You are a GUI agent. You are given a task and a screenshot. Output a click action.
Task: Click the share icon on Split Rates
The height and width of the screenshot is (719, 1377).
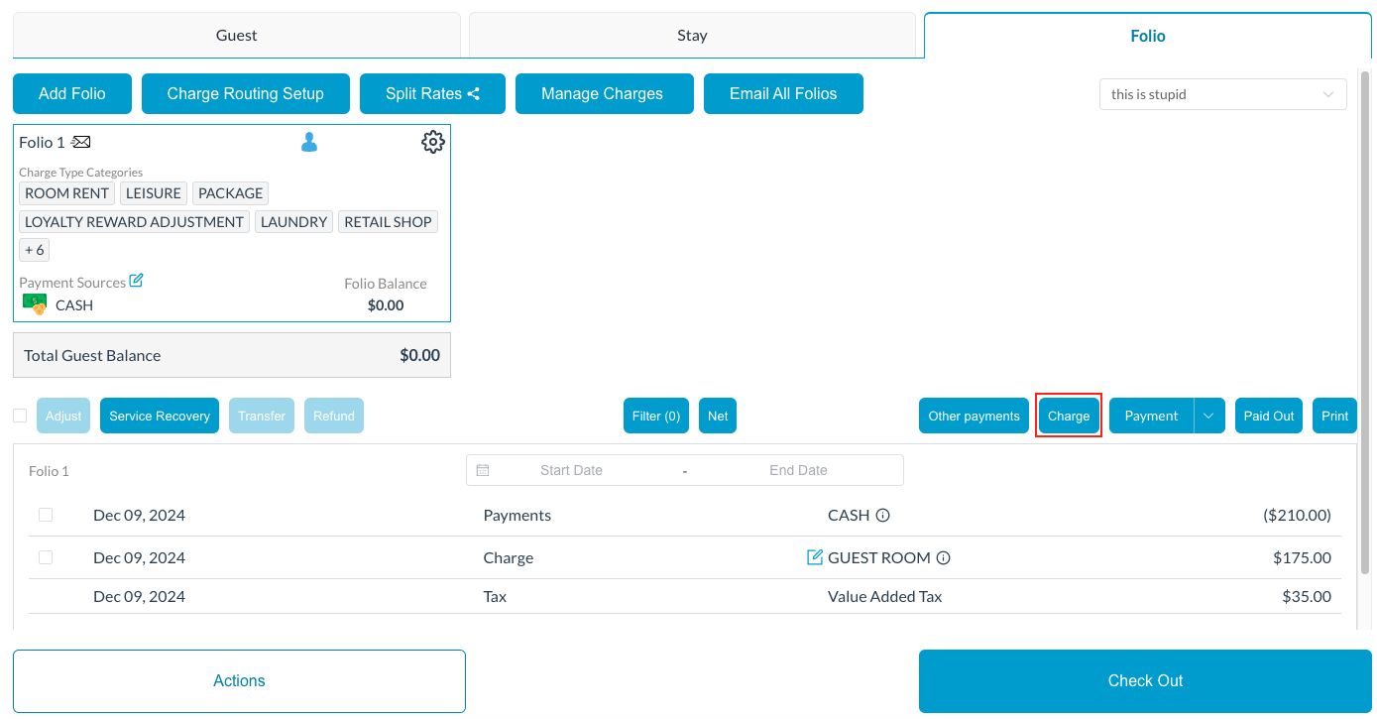click(x=474, y=94)
